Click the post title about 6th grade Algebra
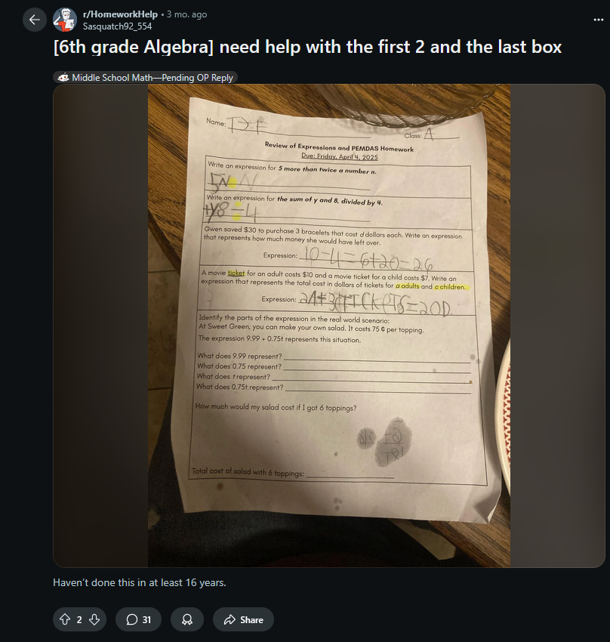610x642 pixels. coord(307,47)
